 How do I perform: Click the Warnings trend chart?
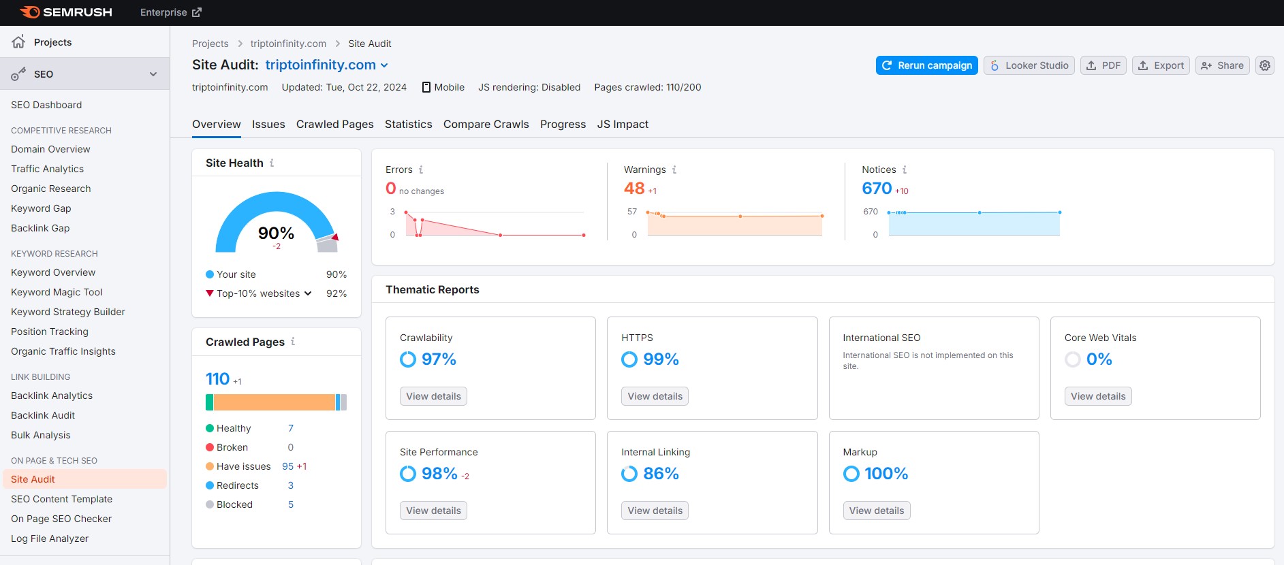tap(735, 223)
